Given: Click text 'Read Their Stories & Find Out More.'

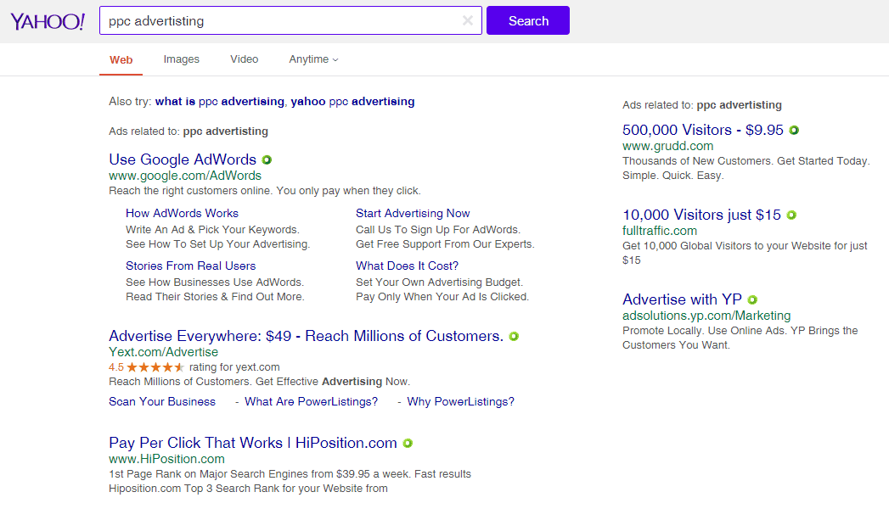Looking at the screenshot, I should pos(215,297).
